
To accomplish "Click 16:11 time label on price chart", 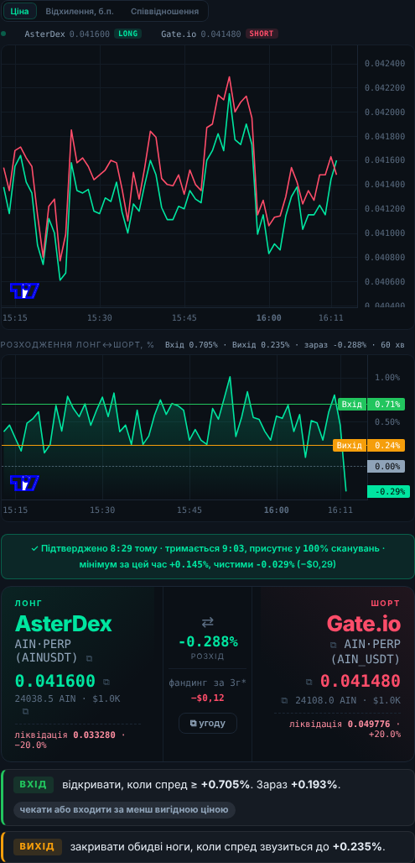I will [330, 317].
